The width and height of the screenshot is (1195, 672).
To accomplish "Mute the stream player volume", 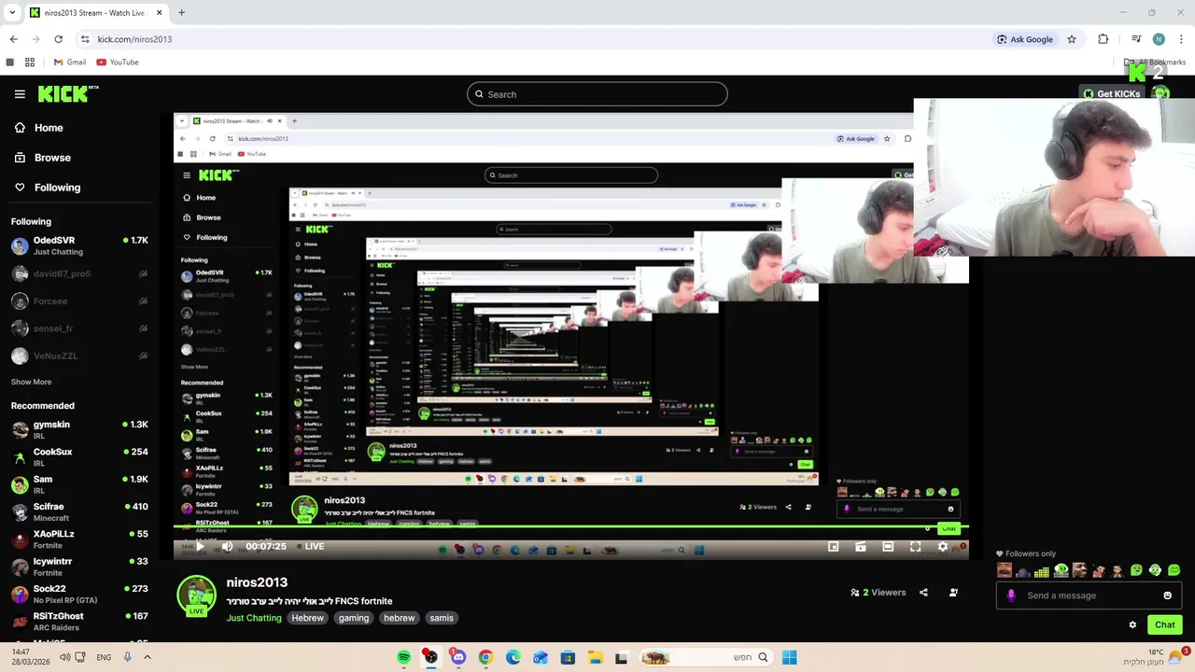I will tap(227, 546).
